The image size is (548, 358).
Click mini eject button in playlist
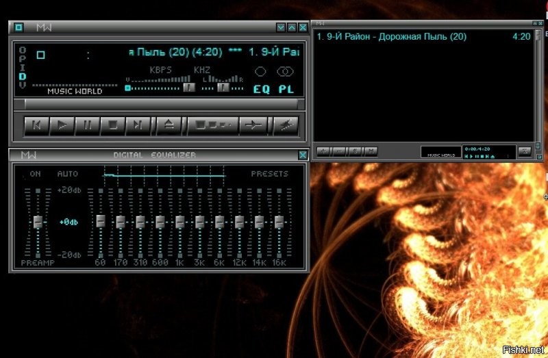click(x=493, y=157)
